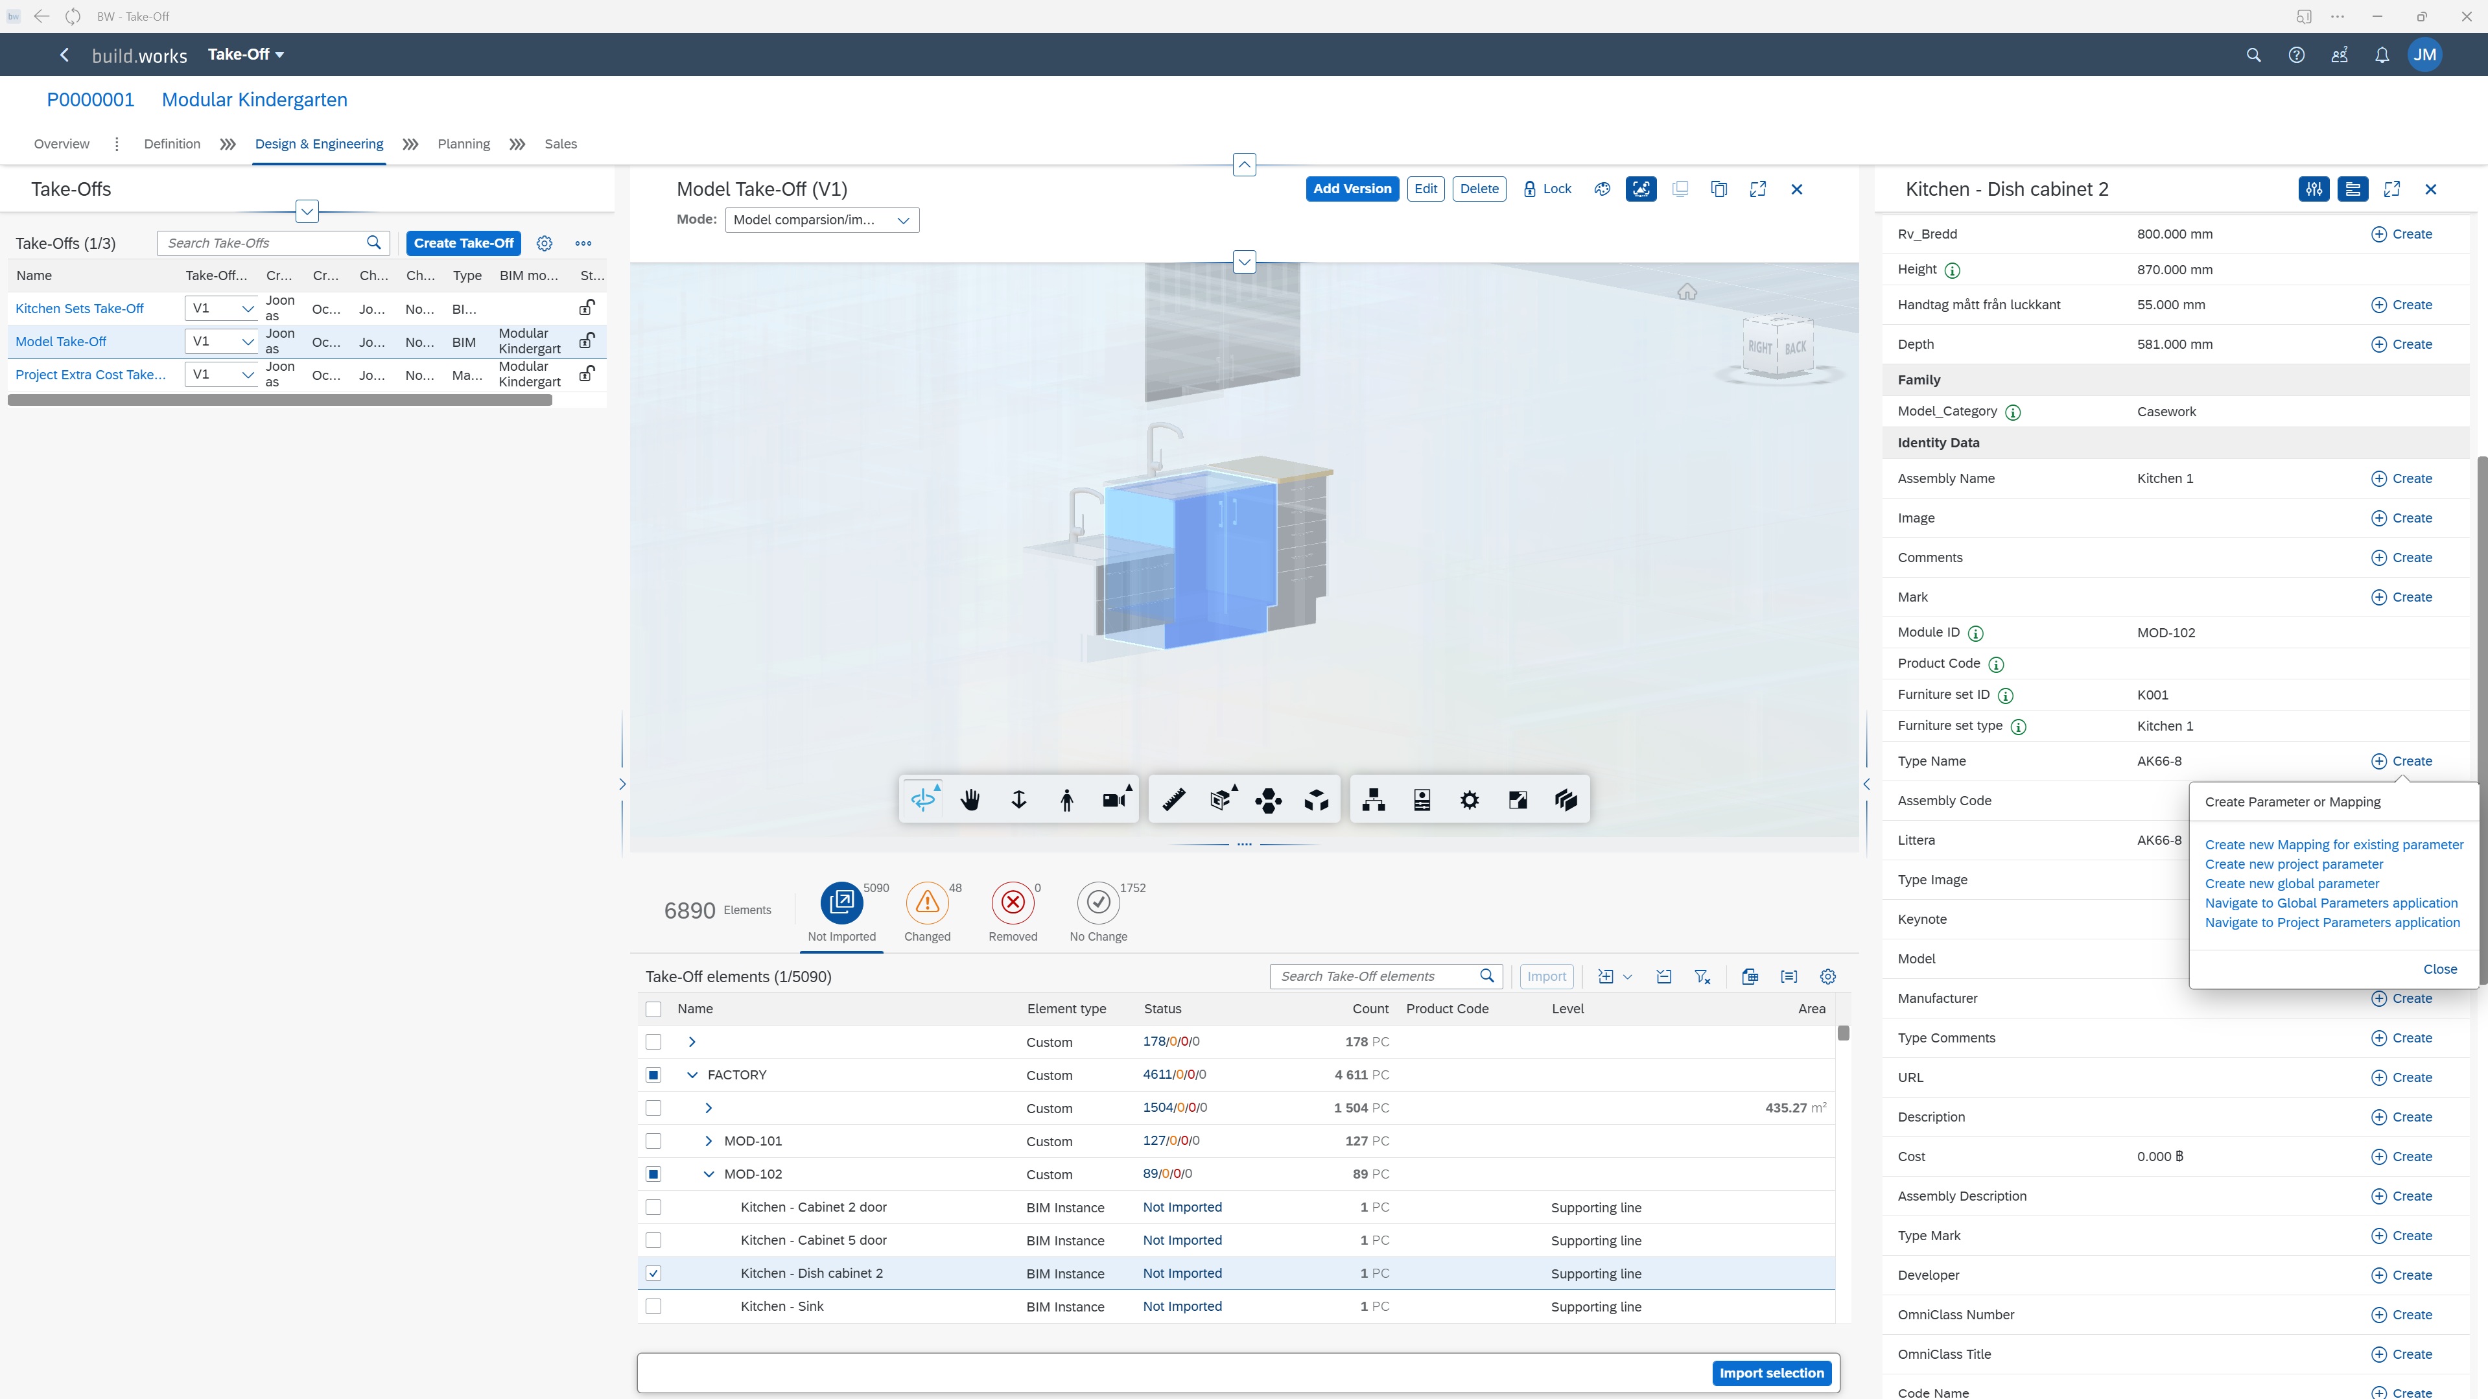Select the measure ruler tool in viewer

click(x=1173, y=800)
